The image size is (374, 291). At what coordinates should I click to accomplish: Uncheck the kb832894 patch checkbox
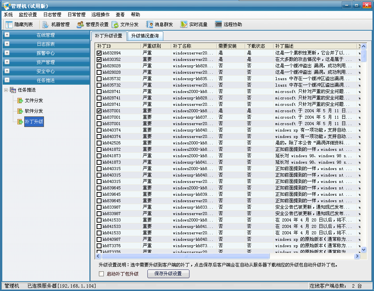pyautogui.click(x=99, y=53)
